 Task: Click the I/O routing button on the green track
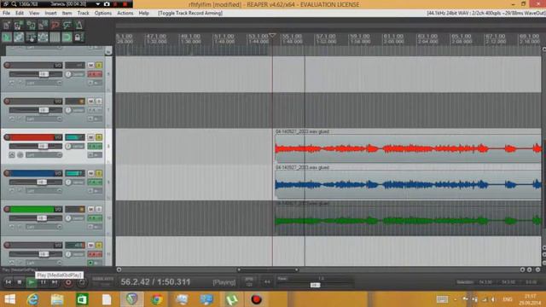tap(58, 209)
